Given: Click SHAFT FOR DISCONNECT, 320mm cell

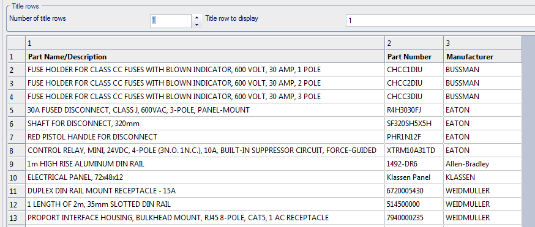Looking at the screenshot, I should coord(204,124).
